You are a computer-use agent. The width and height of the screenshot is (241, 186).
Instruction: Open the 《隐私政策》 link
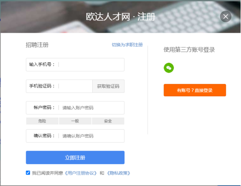pos(118,173)
